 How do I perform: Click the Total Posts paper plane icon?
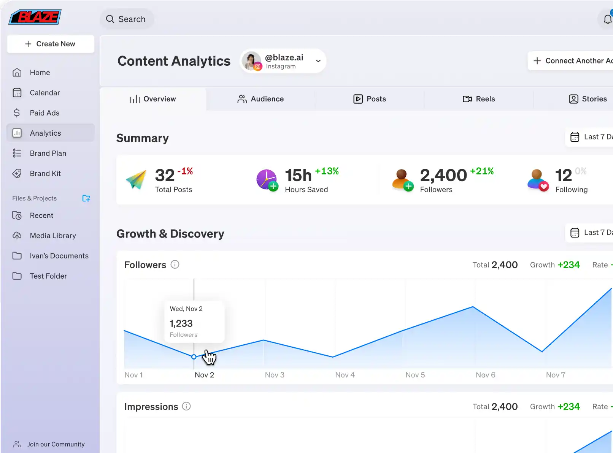click(x=136, y=180)
